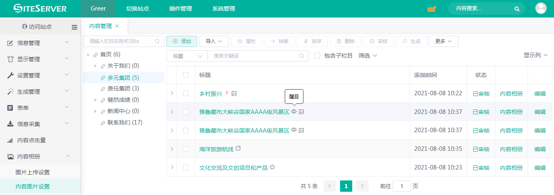Click the magnifier in the top search box
Screen dimensions: 554x195
517,9
